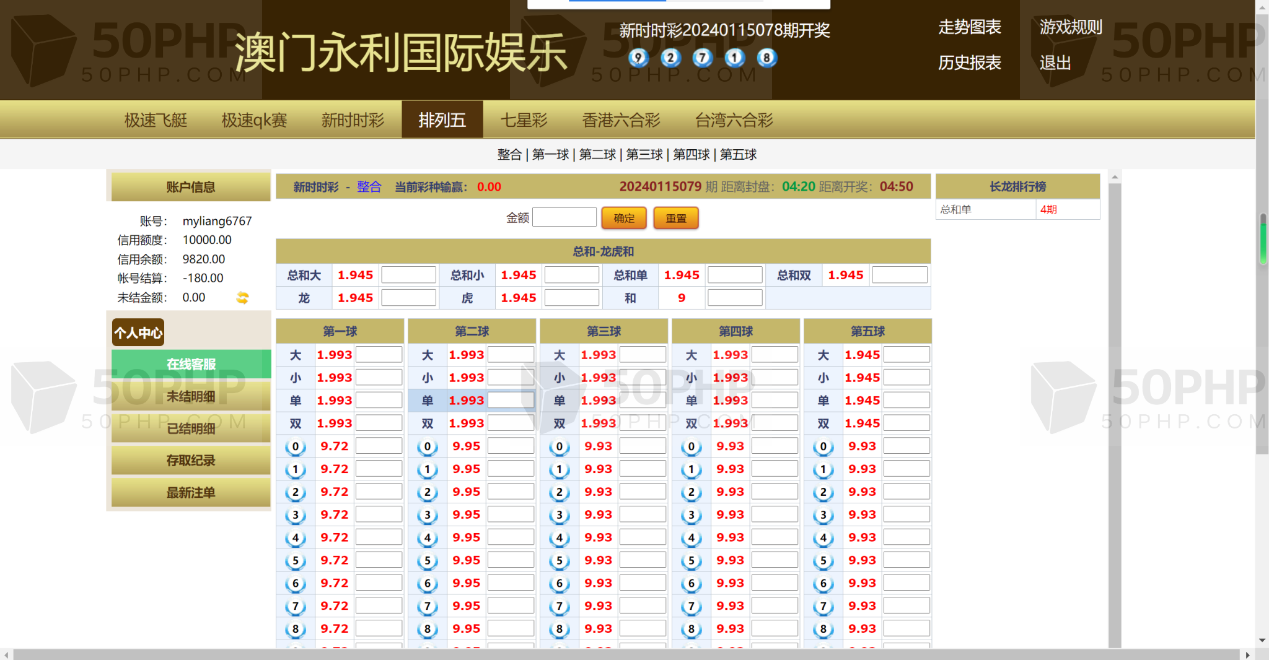
Task: Open 在线客服 online support
Action: [191, 364]
